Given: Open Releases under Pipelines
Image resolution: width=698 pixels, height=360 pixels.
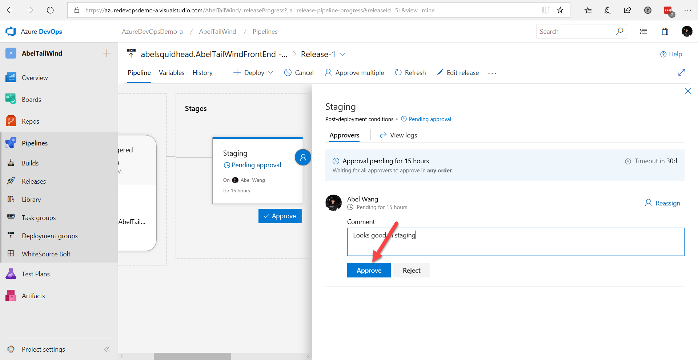Looking at the screenshot, I should tap(58, 181).
